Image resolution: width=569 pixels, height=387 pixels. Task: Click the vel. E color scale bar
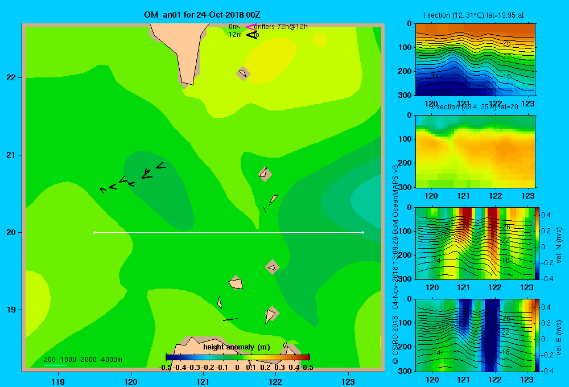[538, 335]
